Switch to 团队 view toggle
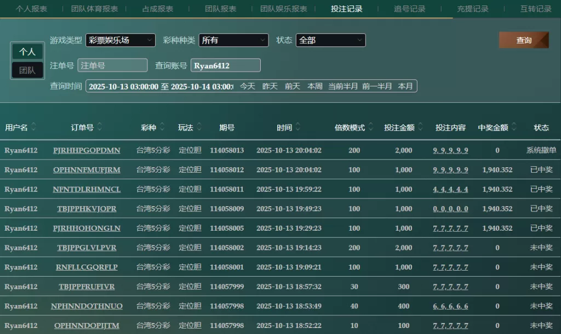561x334 pixels. [27, 71]
